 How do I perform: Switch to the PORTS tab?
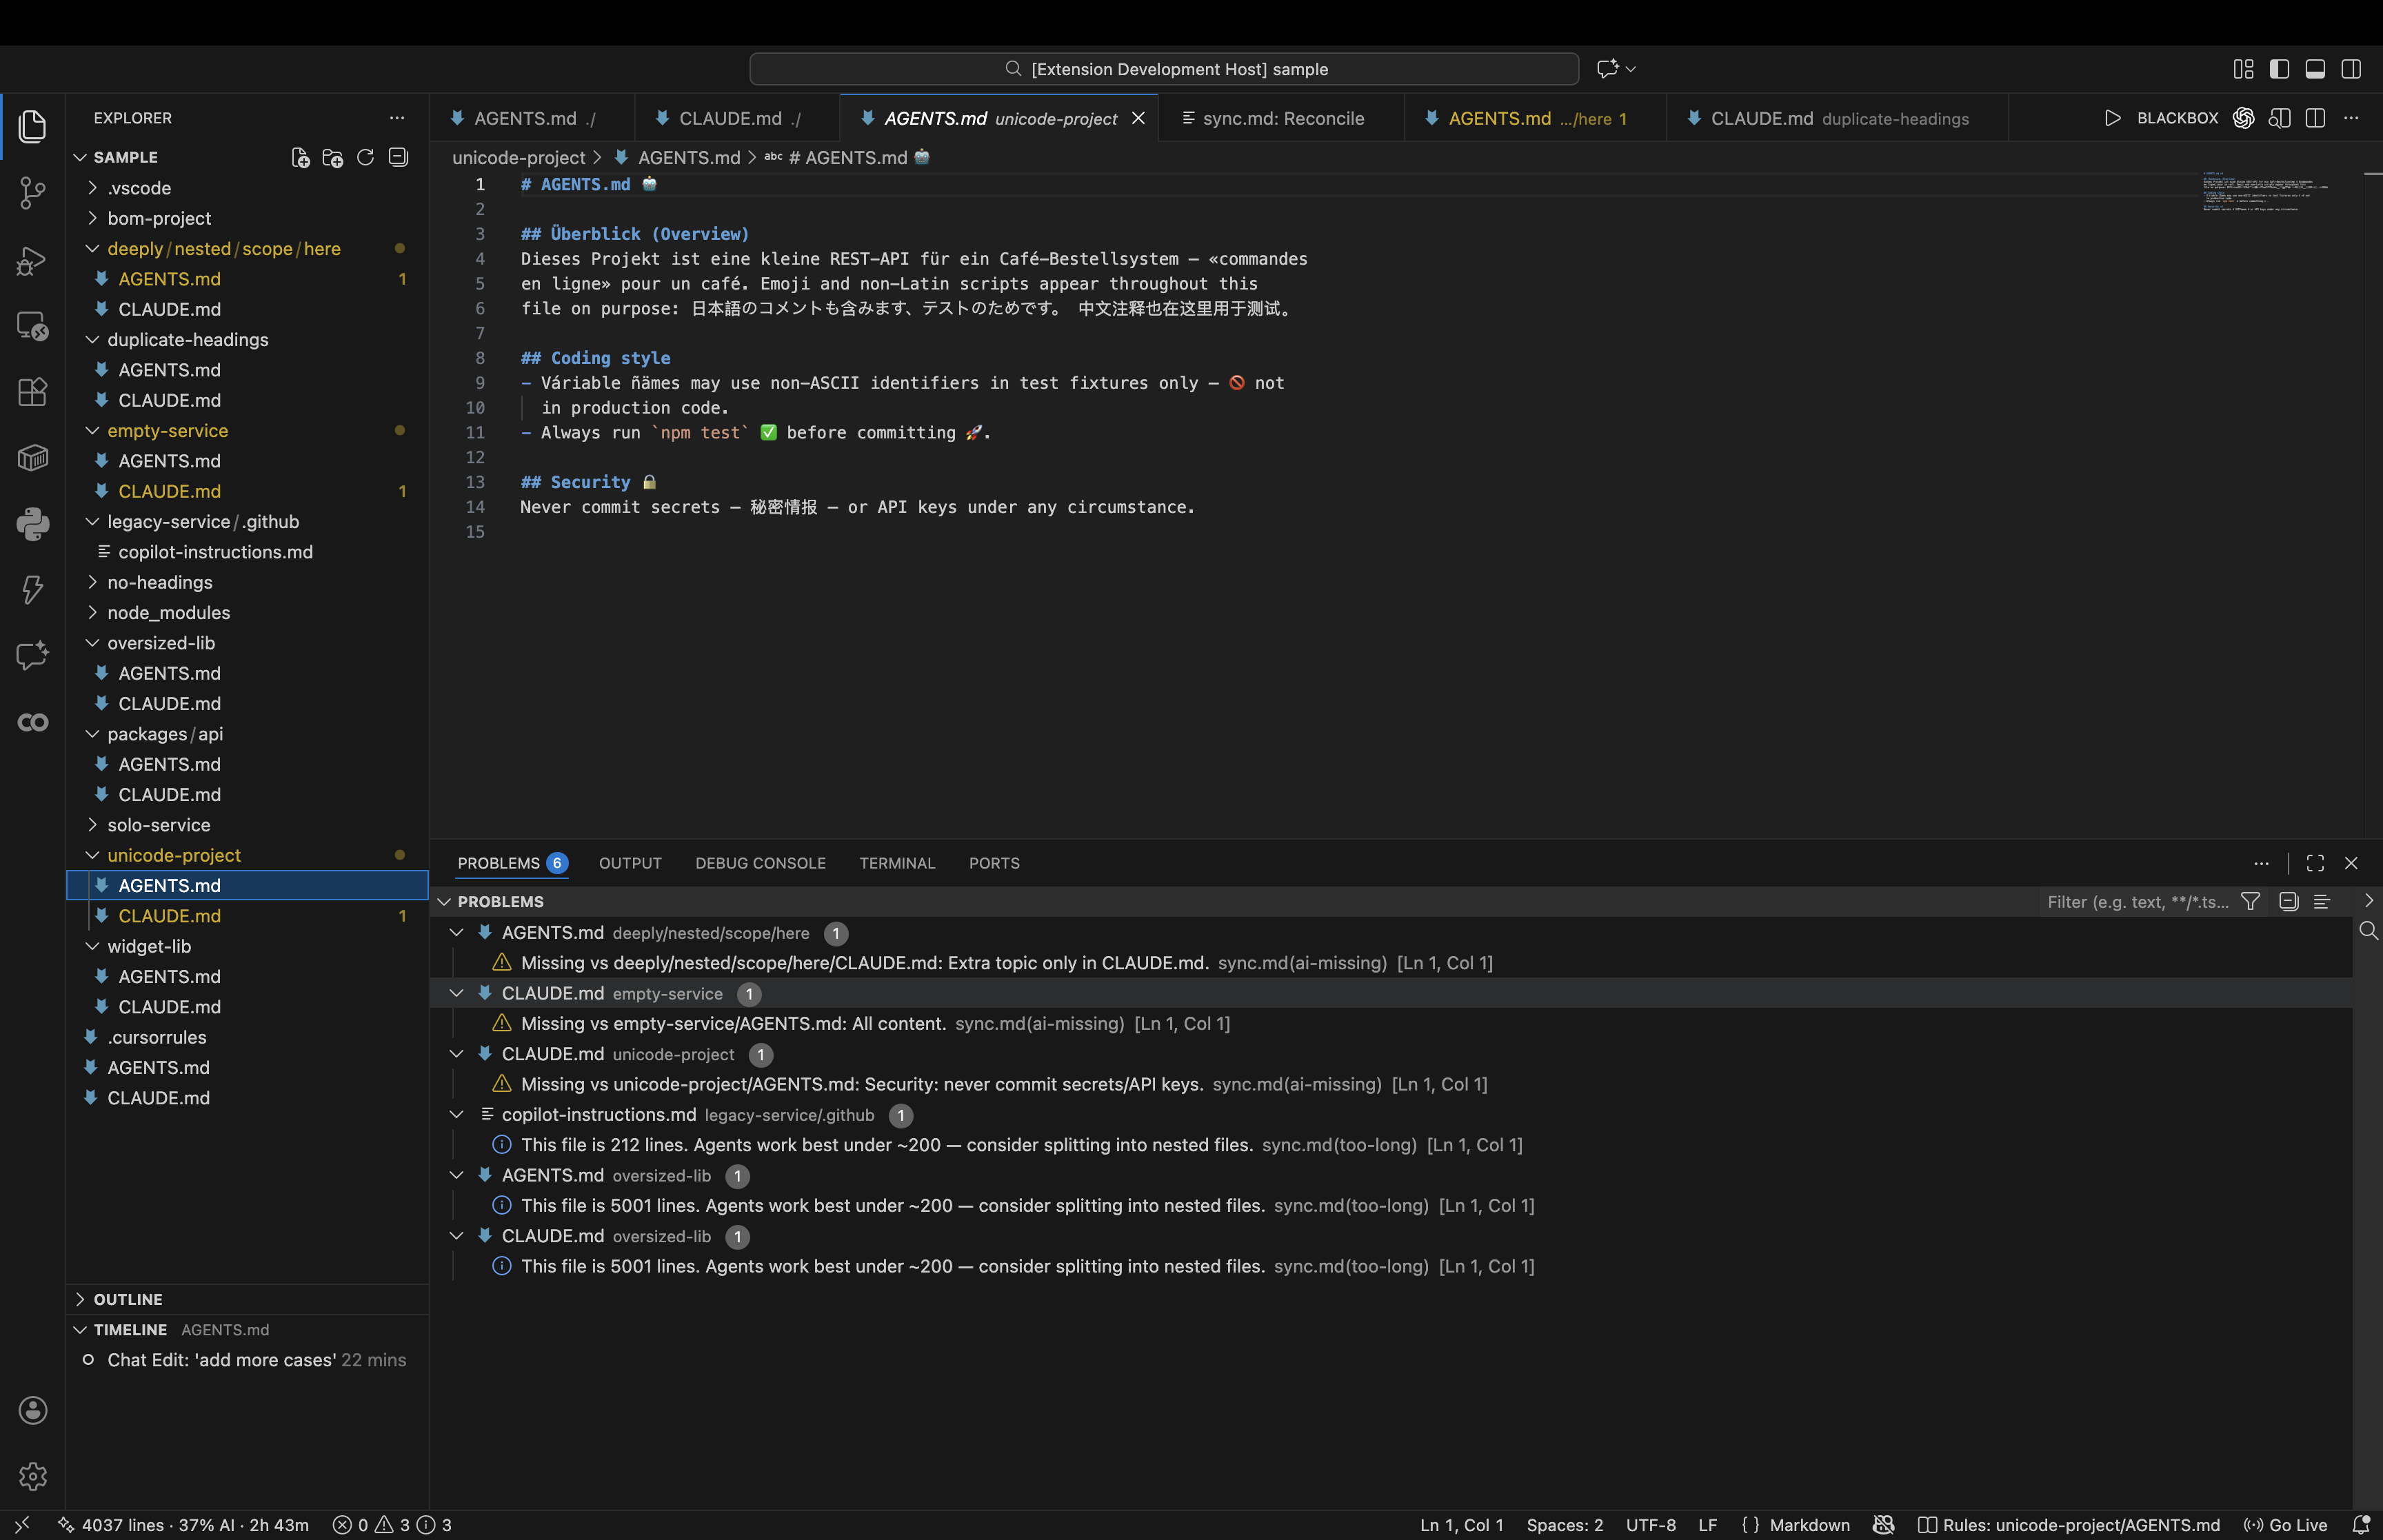994,863
